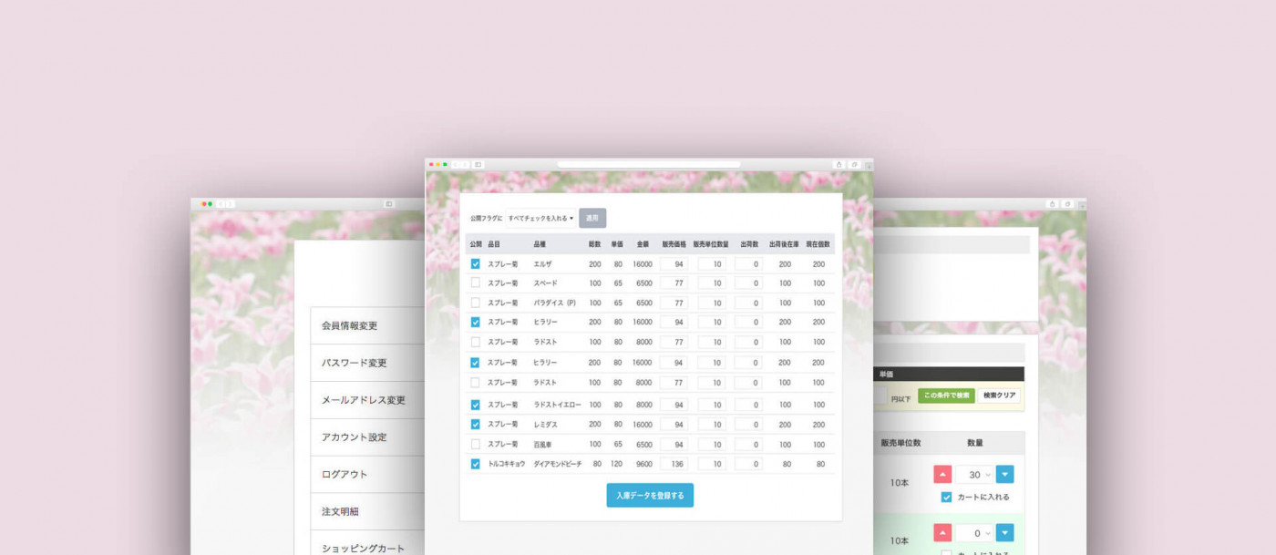The image size is (1276, 555).
Task: Click the 入庫データを登録する button
Action: (x=650, y=495)
